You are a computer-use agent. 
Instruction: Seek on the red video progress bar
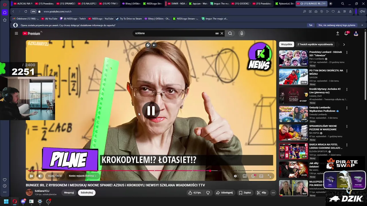(151, 171)
